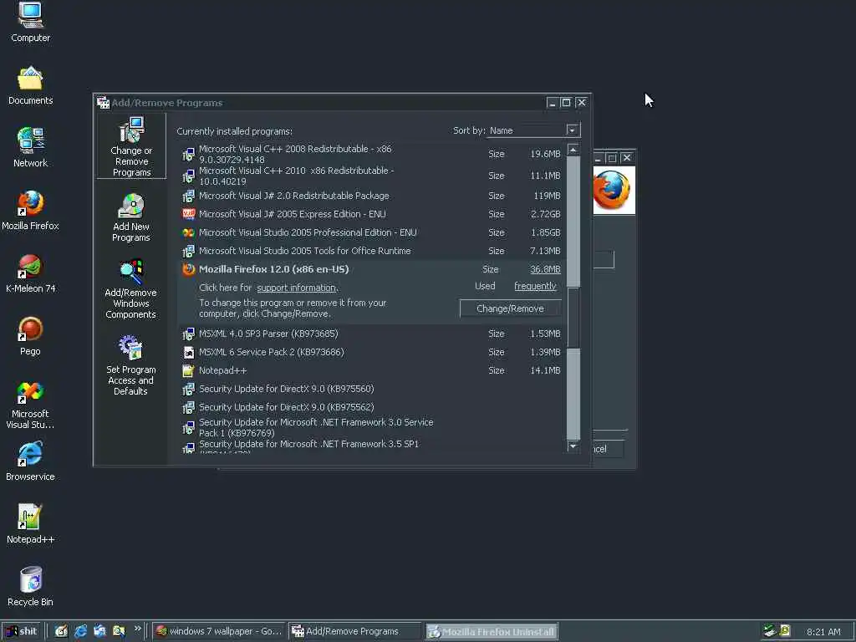856x642 pixels.
Task: Select the Documents desktop icon
Action: 31,85
